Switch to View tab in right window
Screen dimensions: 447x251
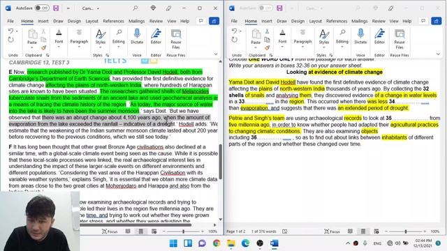click(394, 21)
